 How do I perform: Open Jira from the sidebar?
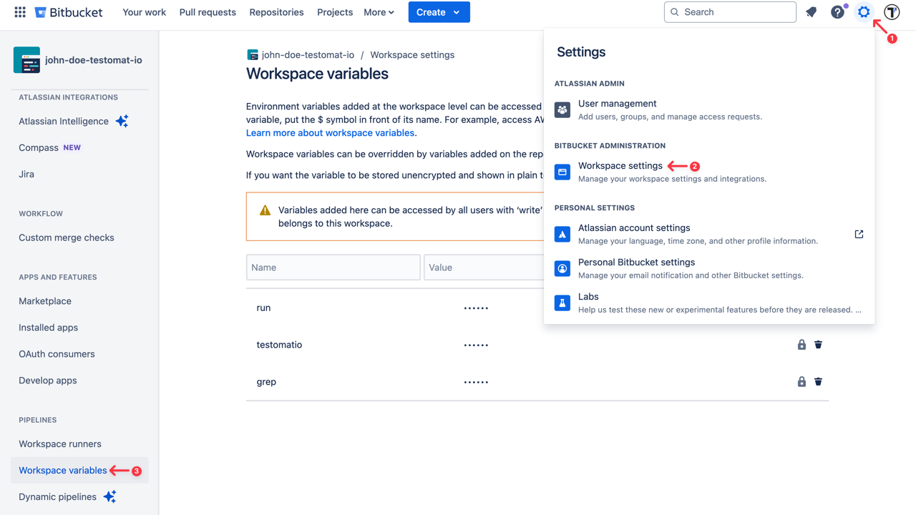point(26,174)
